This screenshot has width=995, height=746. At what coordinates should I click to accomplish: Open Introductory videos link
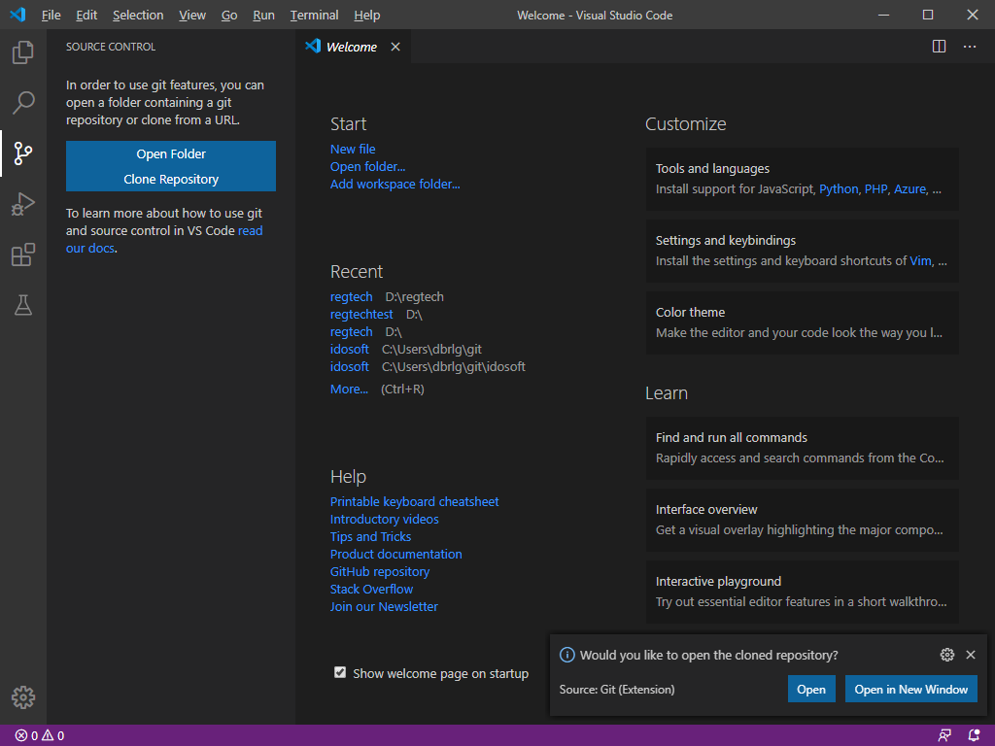(384, 520)
